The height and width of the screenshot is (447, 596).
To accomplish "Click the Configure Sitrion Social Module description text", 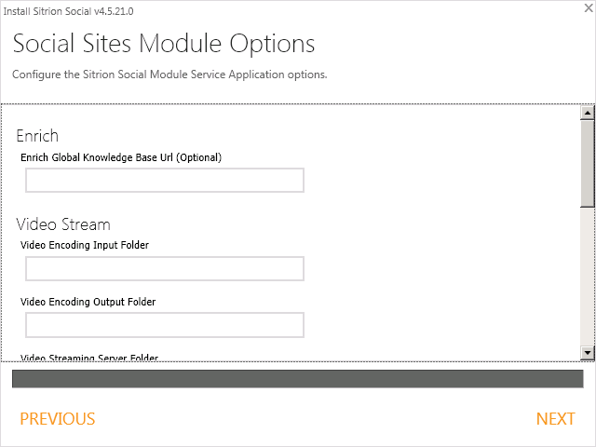I will tap(169, 74).
